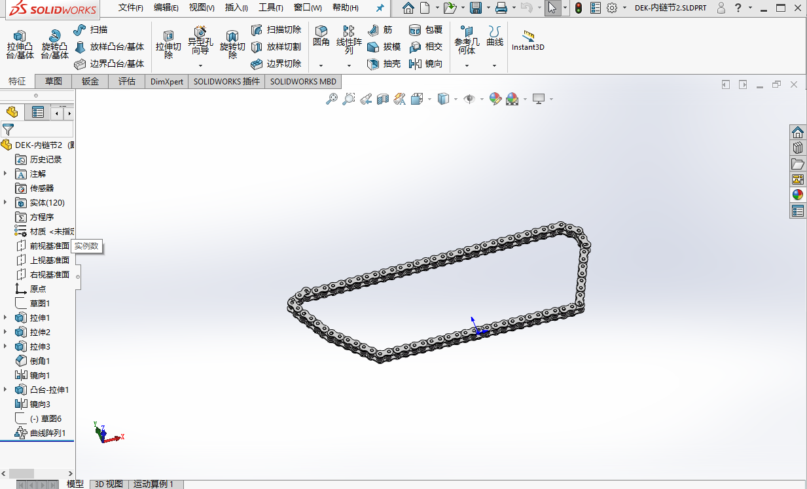
Task: Click the Section View icon
Action: [x=383, y=99]
